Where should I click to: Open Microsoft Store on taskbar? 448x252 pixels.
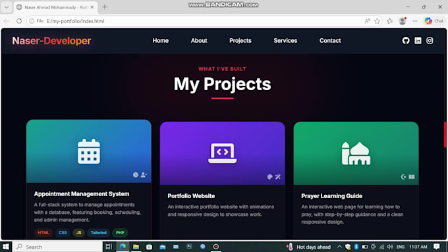[x=149, y=247]
